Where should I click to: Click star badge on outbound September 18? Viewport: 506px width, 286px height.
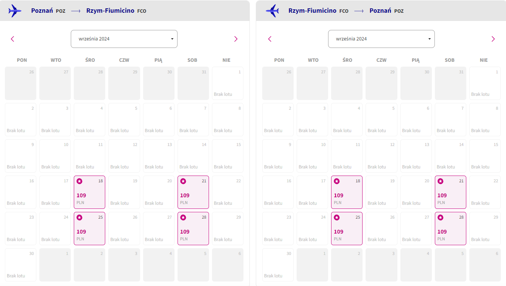pyautogui.click(x=79, y=181)
